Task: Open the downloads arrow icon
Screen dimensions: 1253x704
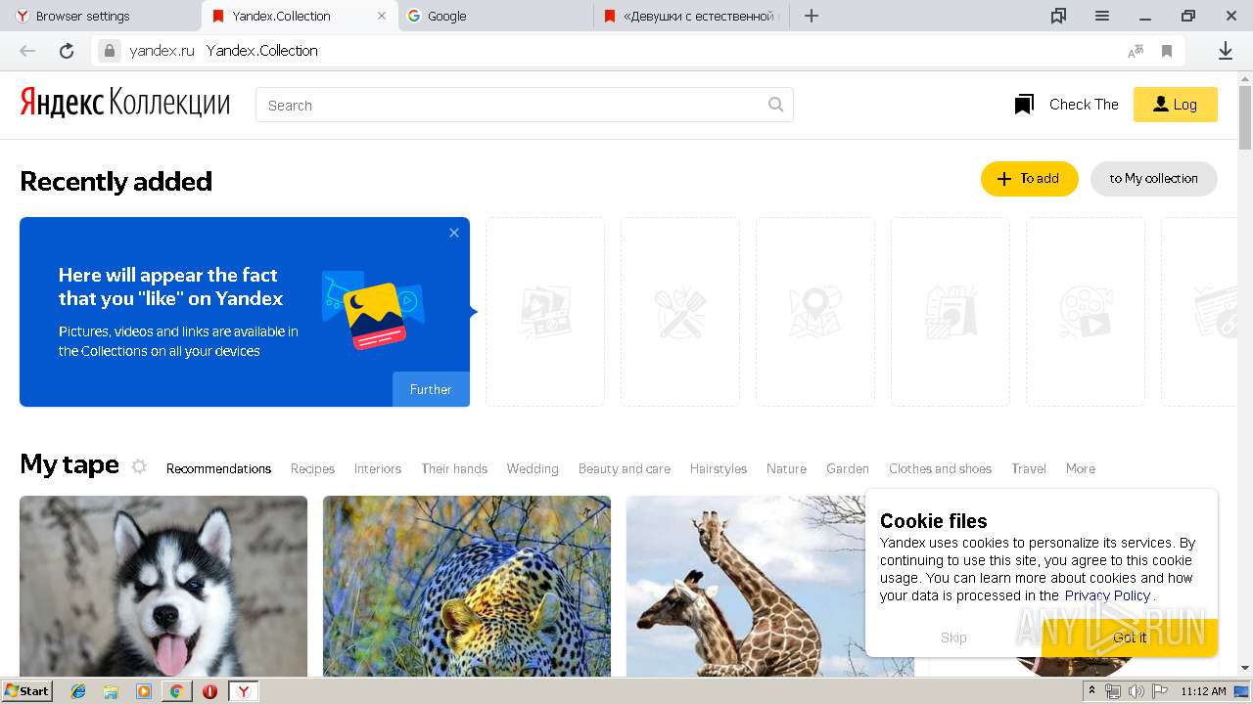Action: point(1225,51)
